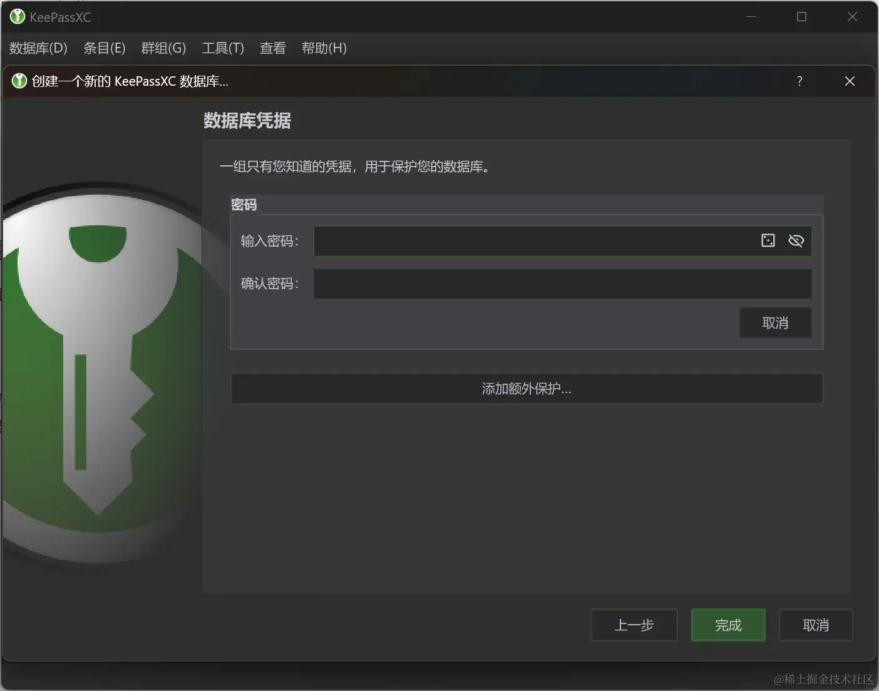Click the KeePassXC icon in the wizard's title bar

[x=19, y=81]
